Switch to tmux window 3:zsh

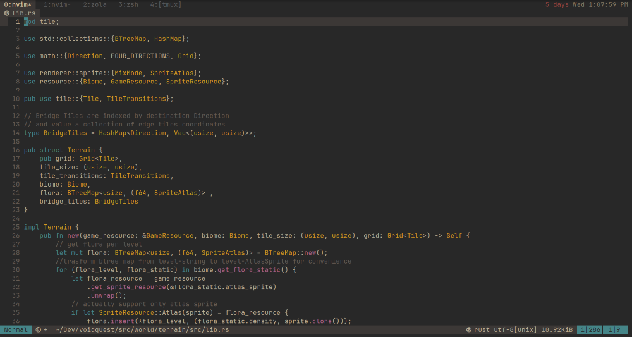(128, 4)
